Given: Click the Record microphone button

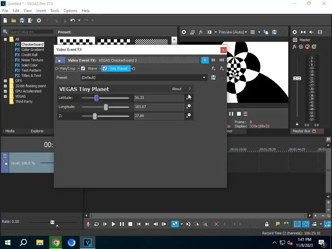Looking at the screenshot, I should 88,224.
